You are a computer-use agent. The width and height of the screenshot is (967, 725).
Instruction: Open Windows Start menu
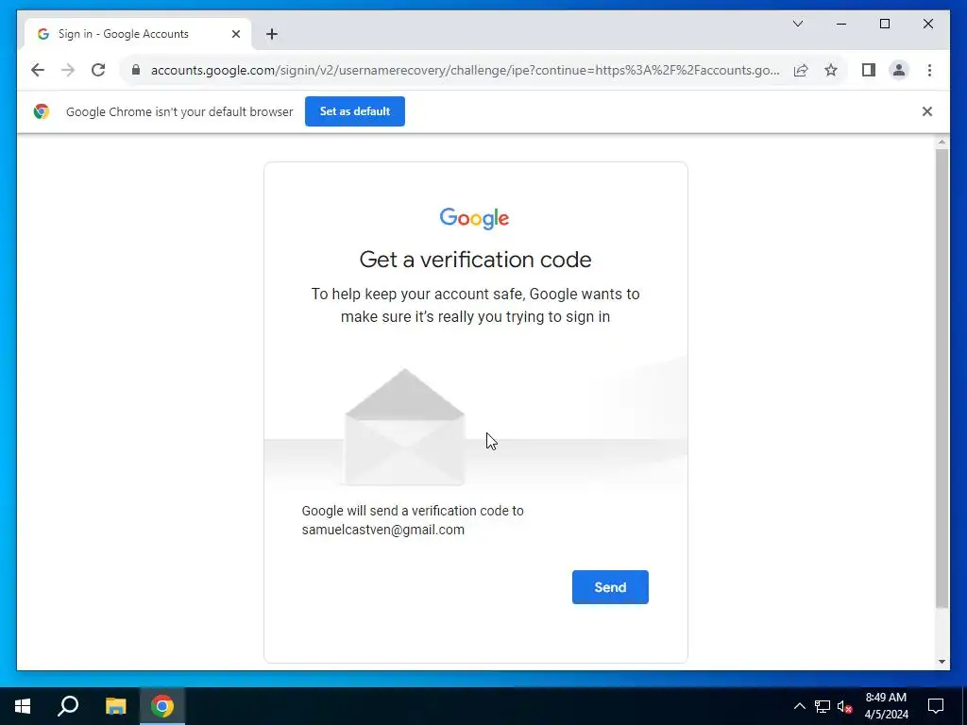click(23, 706)
